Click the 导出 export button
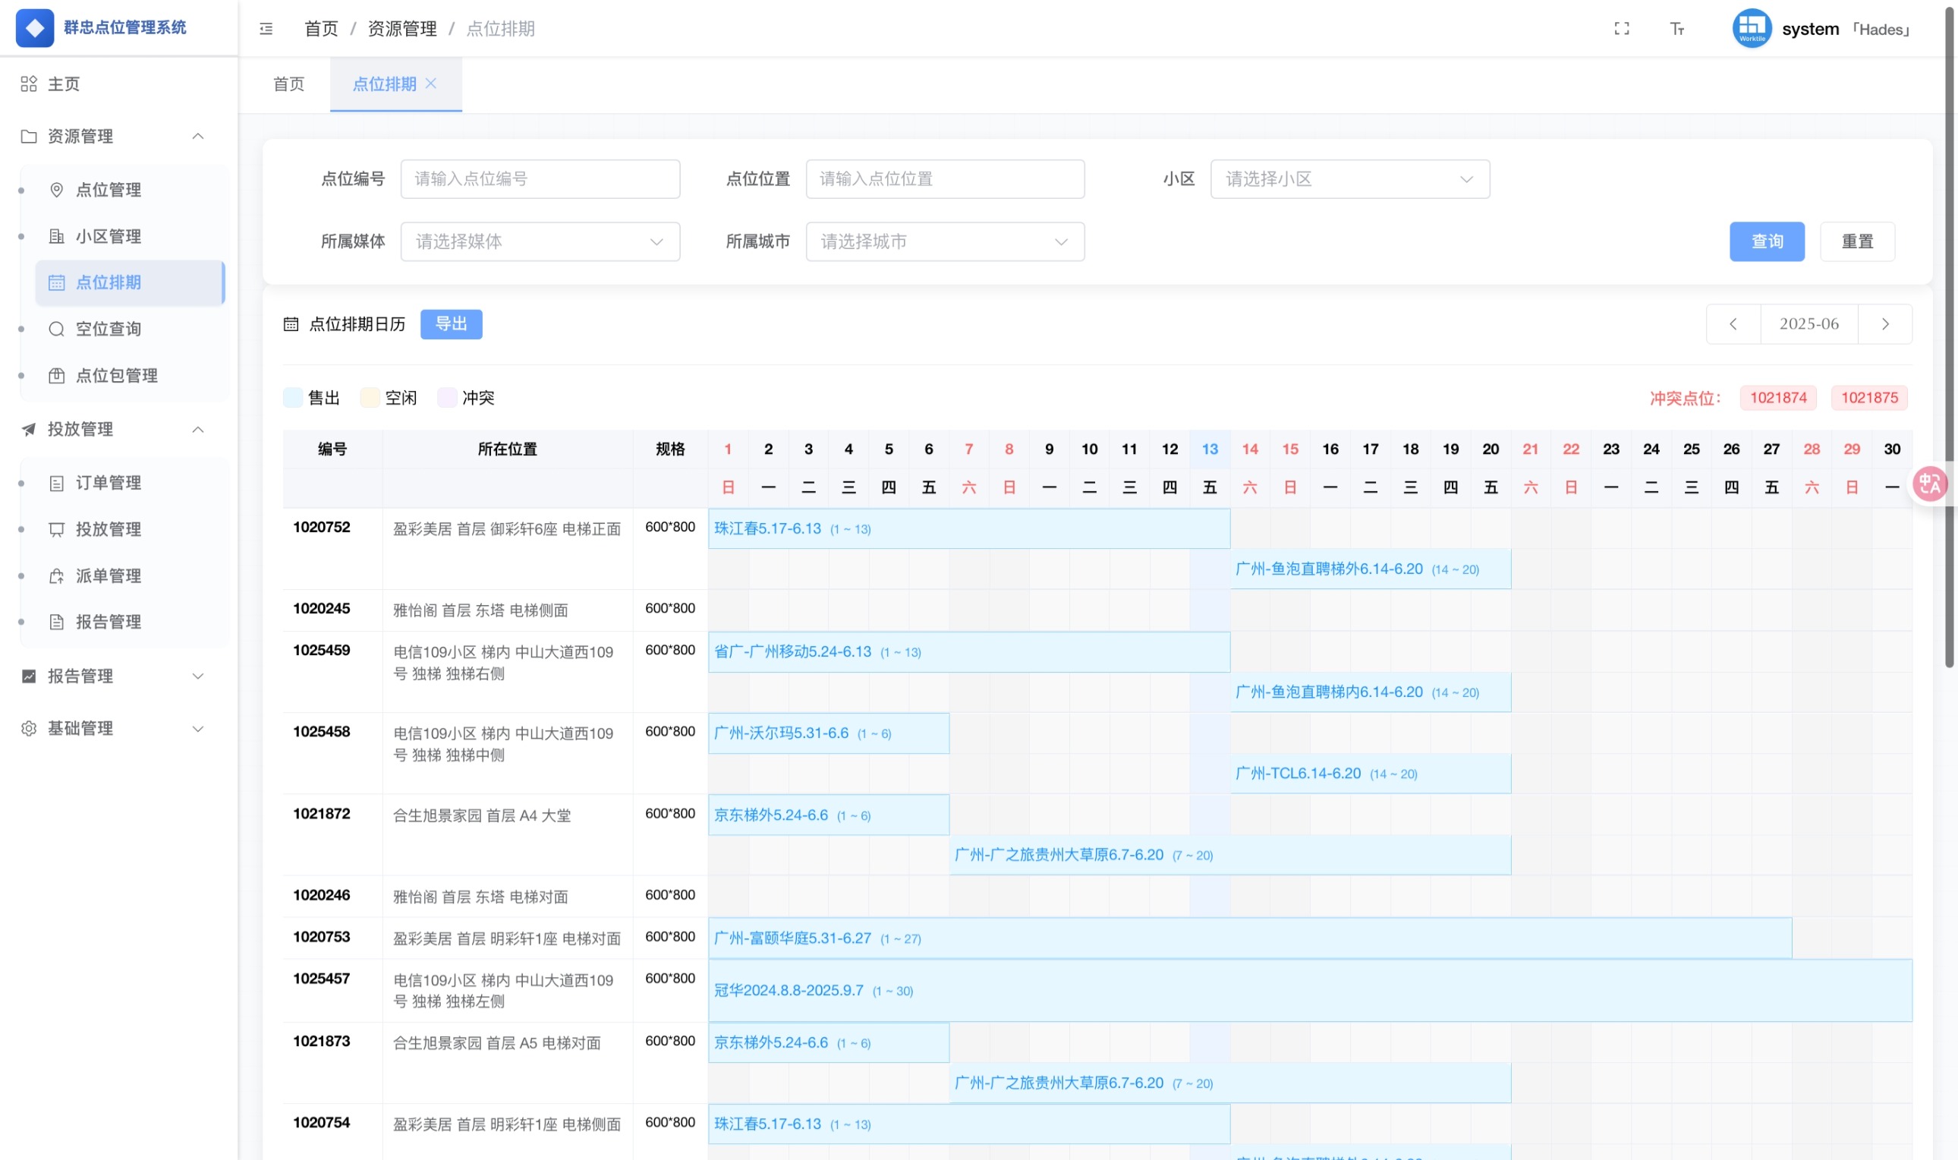1958x1160 pixels. point(452,323)
